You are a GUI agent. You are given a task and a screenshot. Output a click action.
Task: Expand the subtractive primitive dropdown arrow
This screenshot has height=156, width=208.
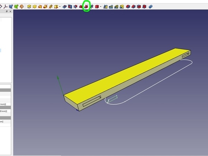point(101,6)
